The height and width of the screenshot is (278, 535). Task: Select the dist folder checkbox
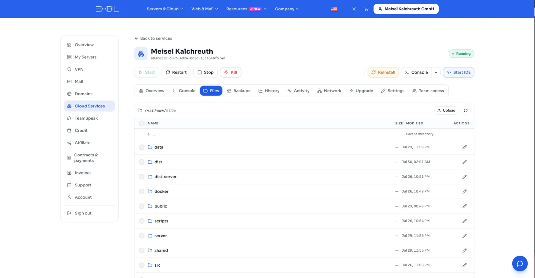(142, 162)
